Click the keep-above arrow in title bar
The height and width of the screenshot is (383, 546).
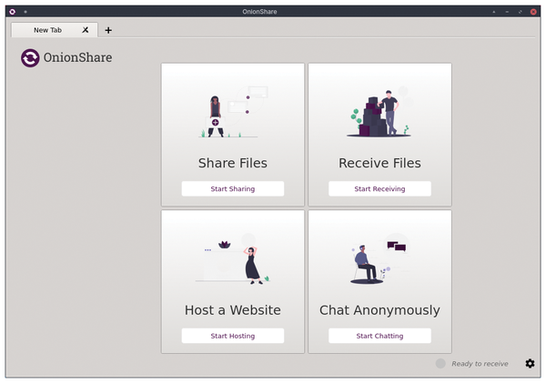[x=494, y=12]
